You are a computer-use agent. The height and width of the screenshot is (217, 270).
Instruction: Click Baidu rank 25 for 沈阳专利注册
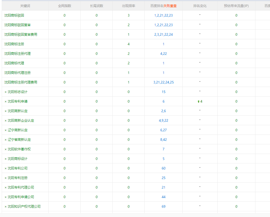[x=163, y=178]
